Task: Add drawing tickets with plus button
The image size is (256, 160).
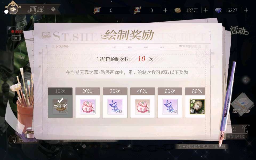Action: 165,10
